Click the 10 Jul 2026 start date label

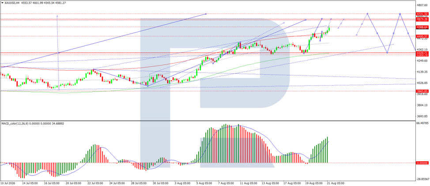pos(7,183)
